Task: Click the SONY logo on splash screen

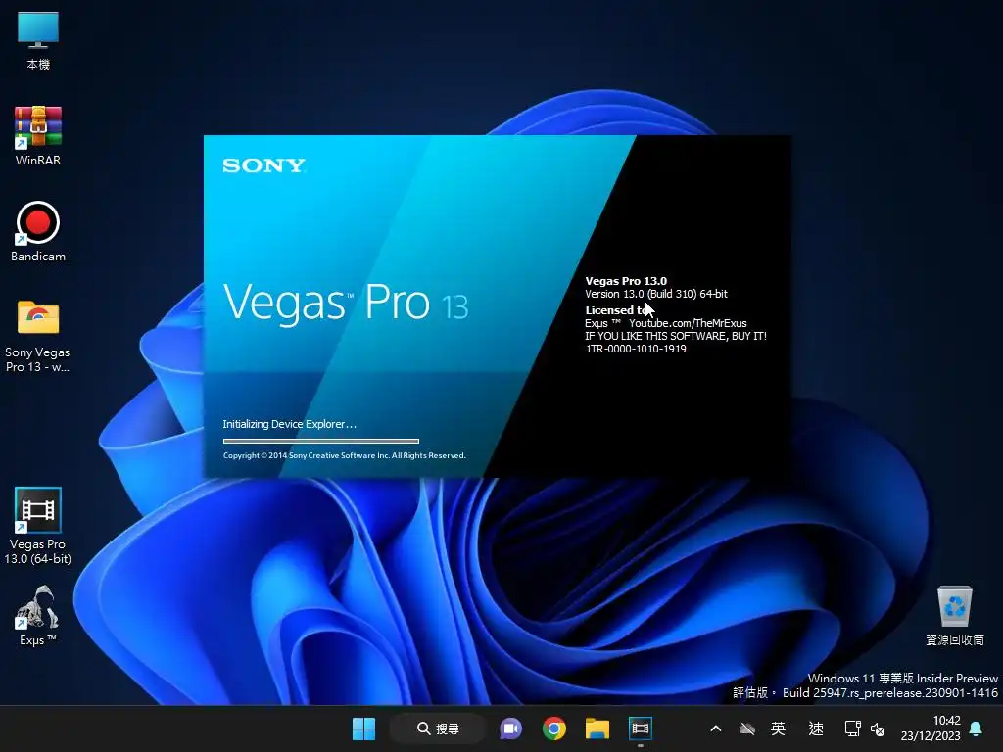Action: [x=263, y=165]
